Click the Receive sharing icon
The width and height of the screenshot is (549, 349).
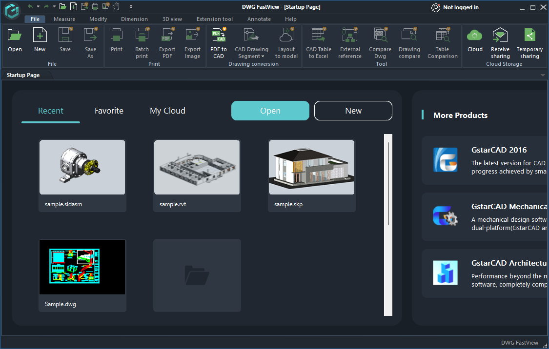500,35
